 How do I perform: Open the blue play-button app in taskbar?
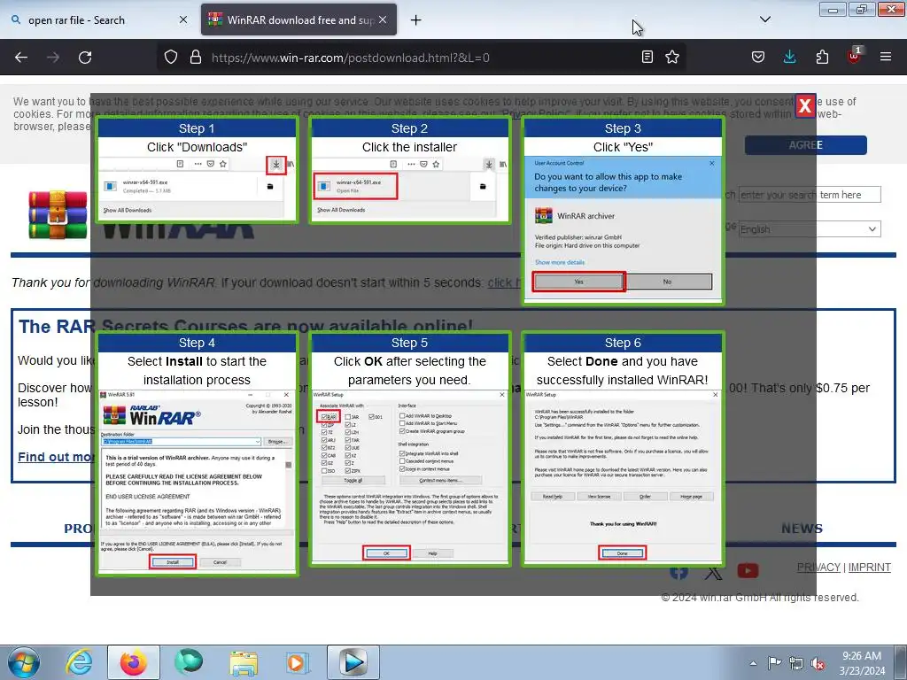353,662
